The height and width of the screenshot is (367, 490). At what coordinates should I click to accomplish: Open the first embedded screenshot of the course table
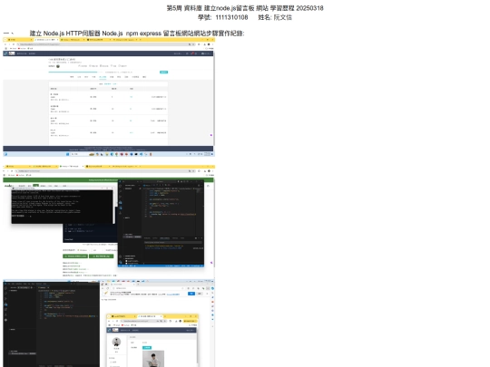pos(109,97)
